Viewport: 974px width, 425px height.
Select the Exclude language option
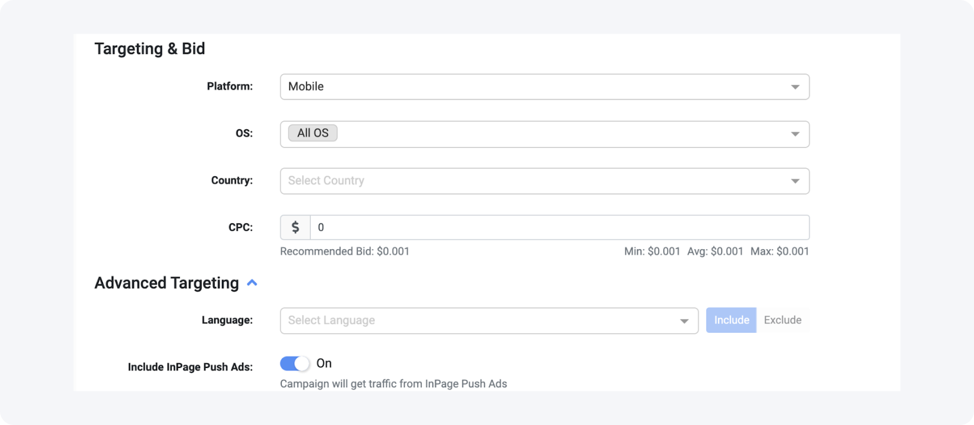pos(783,320)
